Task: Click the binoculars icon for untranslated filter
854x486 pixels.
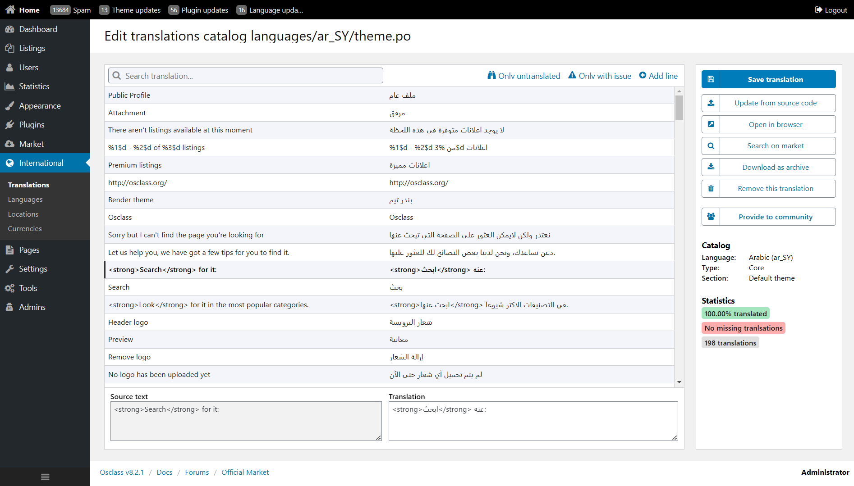Action: [491, 76]
